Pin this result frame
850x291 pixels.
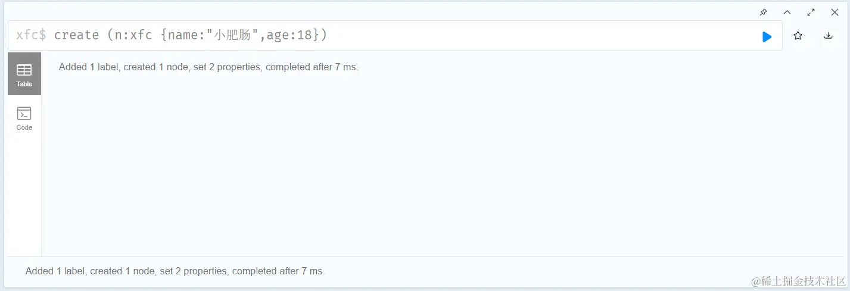tap(764, 12)
